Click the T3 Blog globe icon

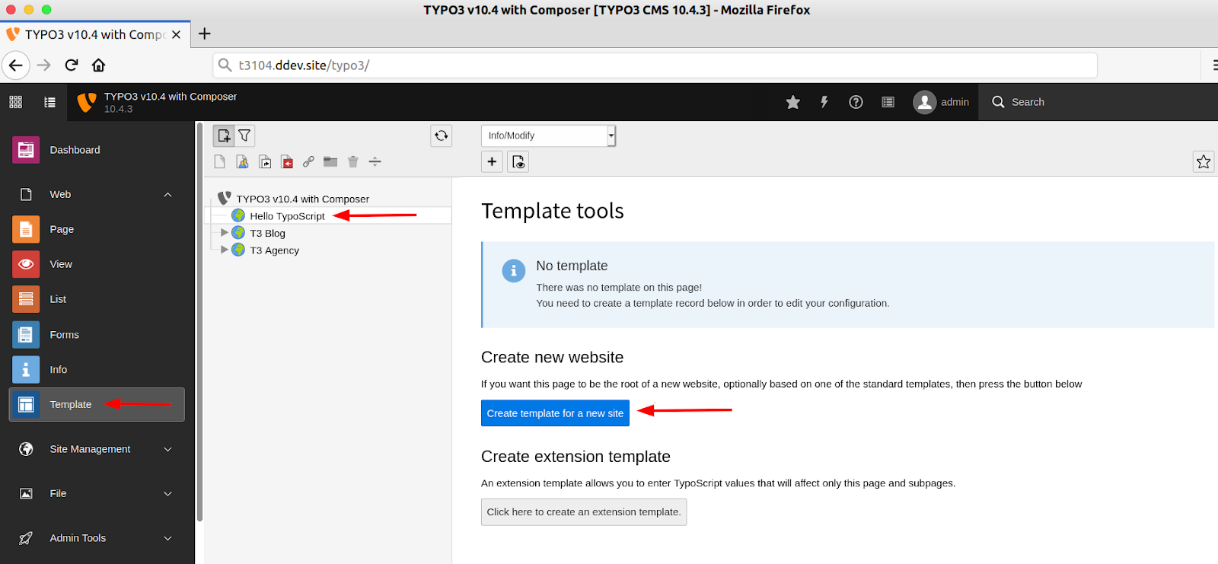click(x=238, y=233)
